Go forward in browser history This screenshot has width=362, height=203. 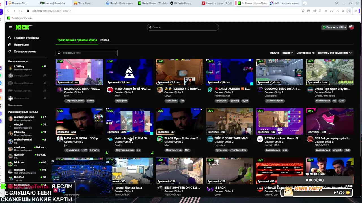pyautogui.click(x=14, y=11)
